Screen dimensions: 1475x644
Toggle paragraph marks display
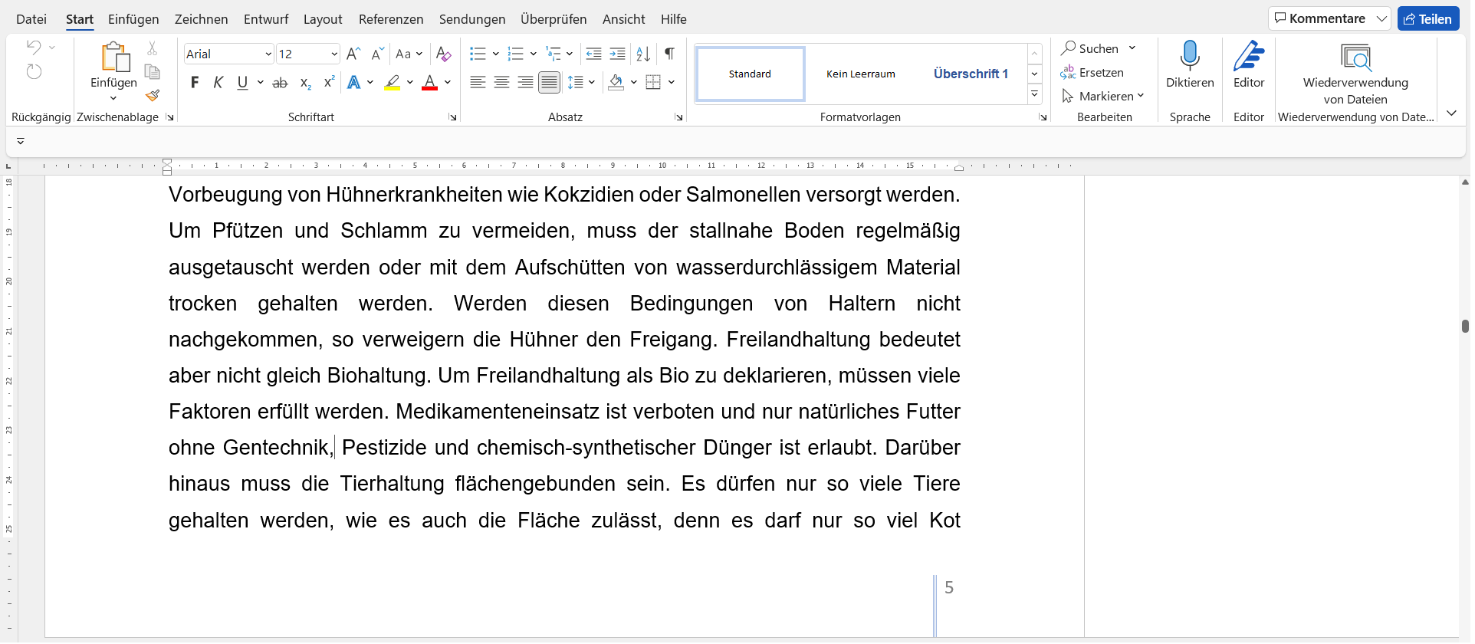(669, 54)
